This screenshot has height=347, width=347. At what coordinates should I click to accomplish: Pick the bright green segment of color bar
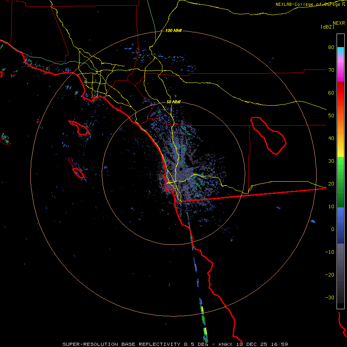pos(340,164)
